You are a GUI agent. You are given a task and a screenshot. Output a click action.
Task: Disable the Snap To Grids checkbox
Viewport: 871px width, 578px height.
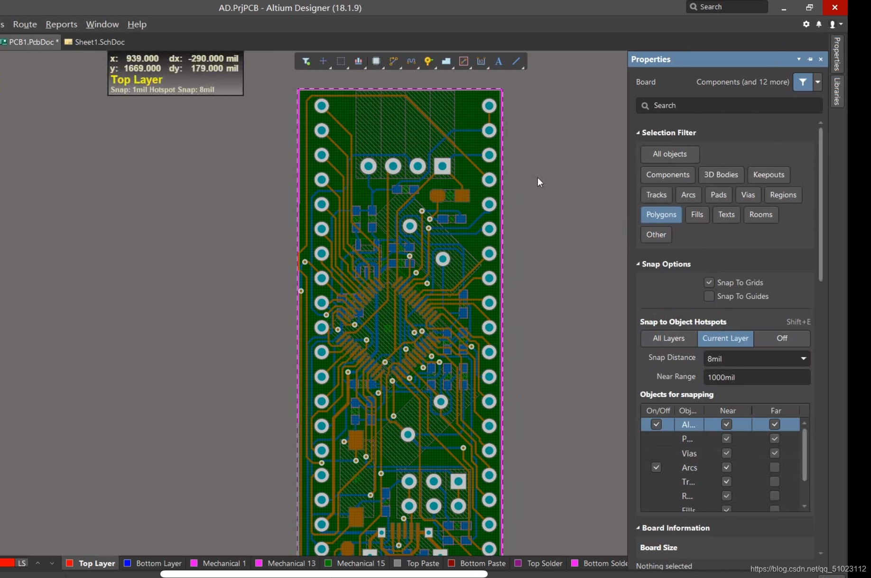709,283
